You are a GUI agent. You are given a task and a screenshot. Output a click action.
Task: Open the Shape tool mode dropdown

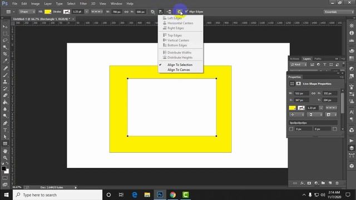(x=27, y=12)
